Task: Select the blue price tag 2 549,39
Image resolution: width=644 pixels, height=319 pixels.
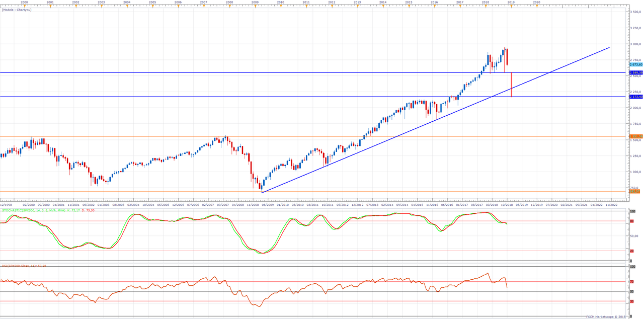Action: (x=636, y=72)
